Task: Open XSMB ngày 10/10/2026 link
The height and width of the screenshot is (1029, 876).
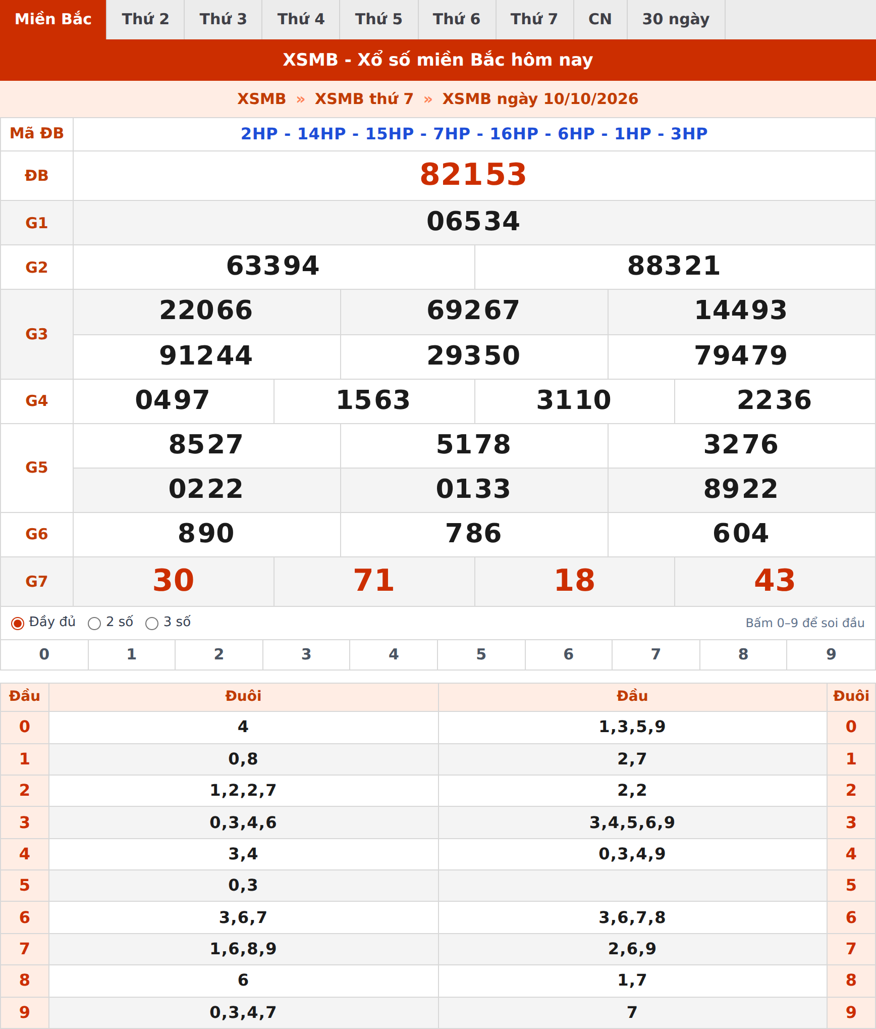Action: point(540,99)
